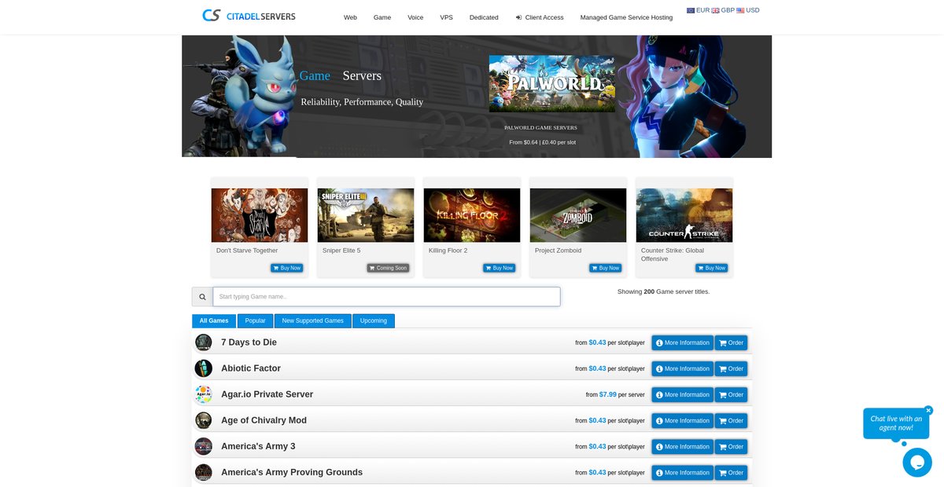Viewport: 944px width, 487px height.
Task: Select the GBP currency flag
Action: tap(716, 10)
